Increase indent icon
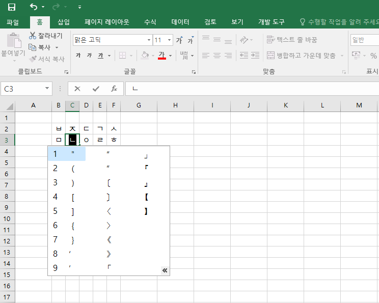The height and width of the screenshot is (303, 379). coord(255,56)
